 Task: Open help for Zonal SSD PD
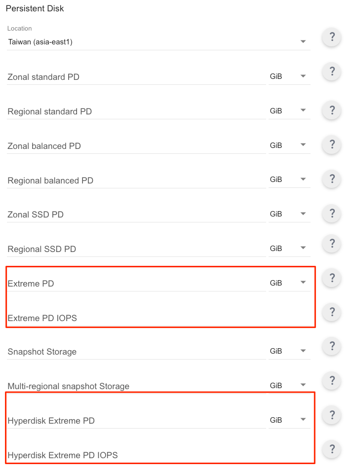pos(332,214)
